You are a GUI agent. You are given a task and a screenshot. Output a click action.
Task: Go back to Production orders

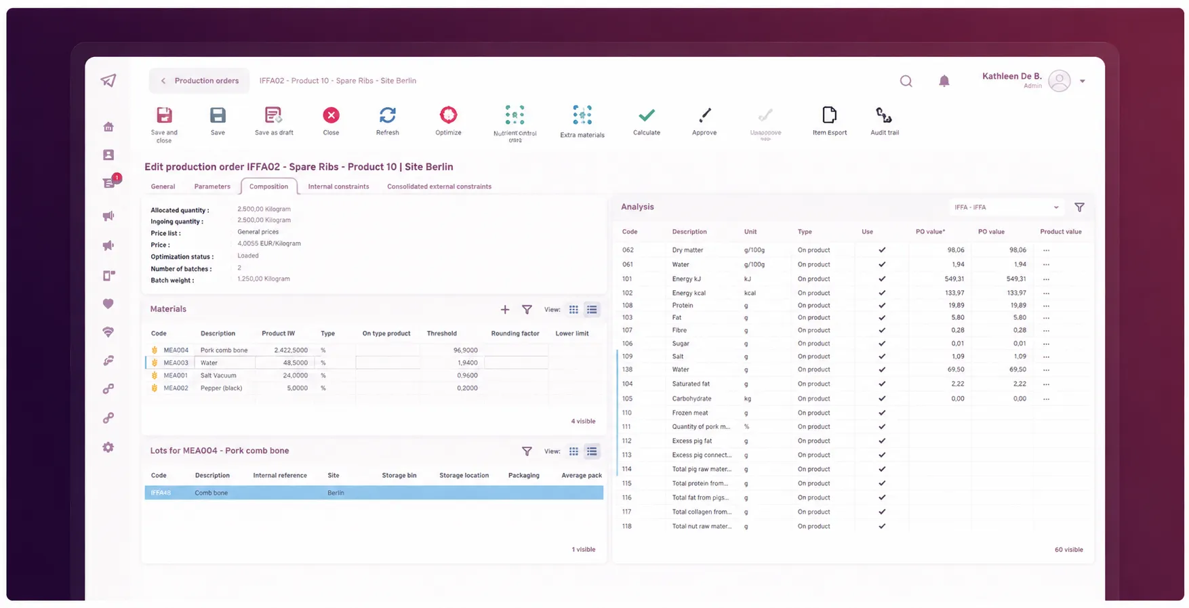coord(199,81)
